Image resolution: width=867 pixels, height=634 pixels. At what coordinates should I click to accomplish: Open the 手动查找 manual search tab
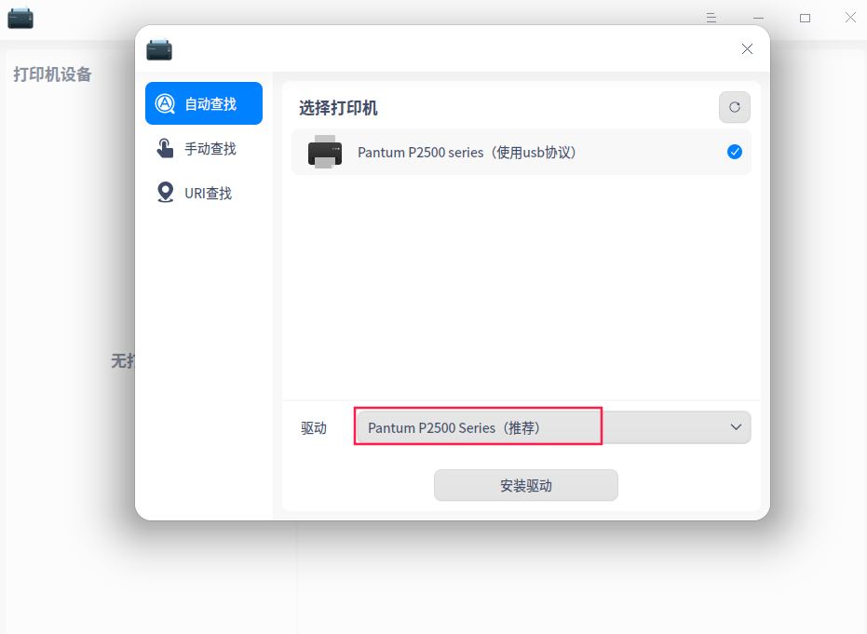coord(203,148)
